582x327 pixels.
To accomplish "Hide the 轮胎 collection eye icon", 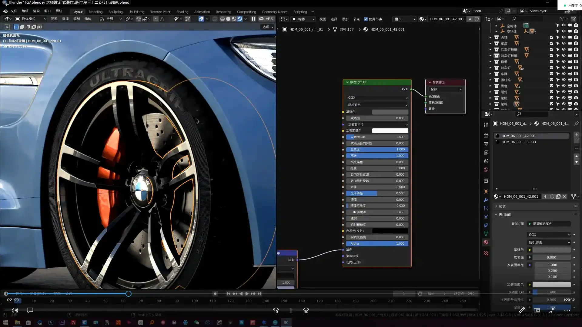I will tap(564, 98).
